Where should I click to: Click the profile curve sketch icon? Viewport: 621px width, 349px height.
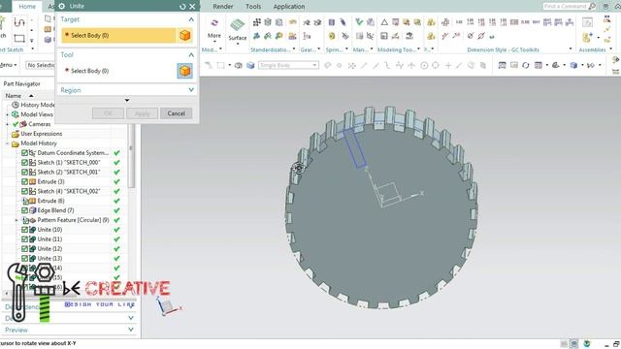point(19,21)
